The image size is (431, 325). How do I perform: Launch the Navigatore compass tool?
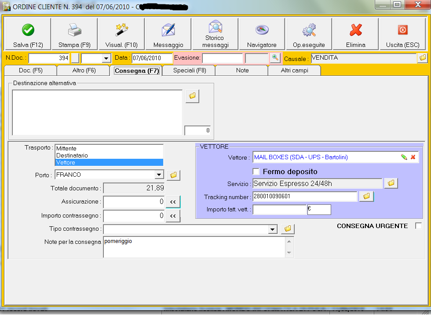pos(262,34)
